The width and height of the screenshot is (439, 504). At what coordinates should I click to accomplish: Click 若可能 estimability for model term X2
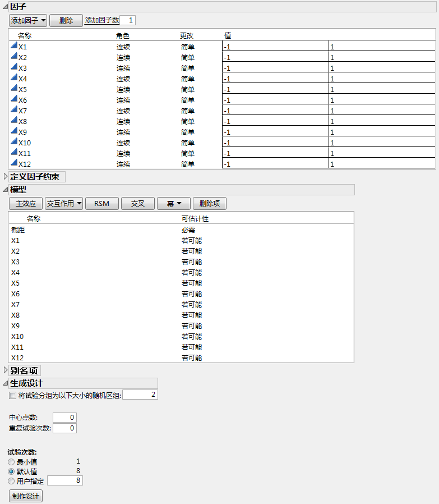pos(192,251)
